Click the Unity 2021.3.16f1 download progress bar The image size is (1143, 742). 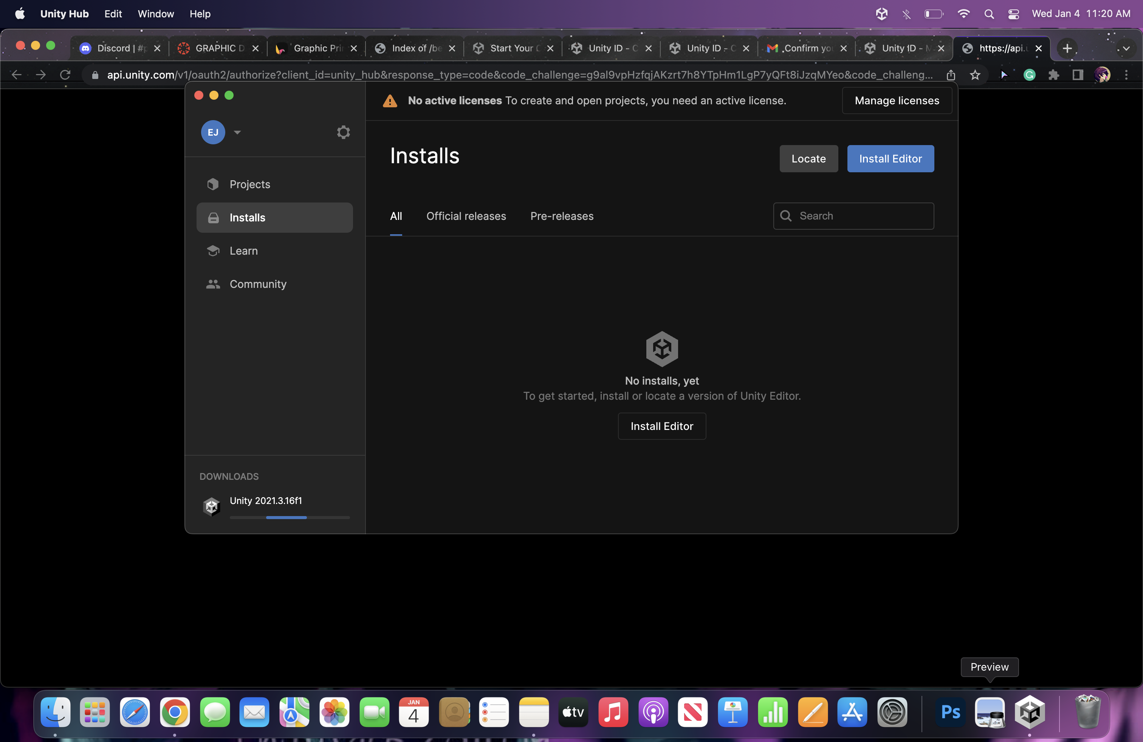click(290, 517)
